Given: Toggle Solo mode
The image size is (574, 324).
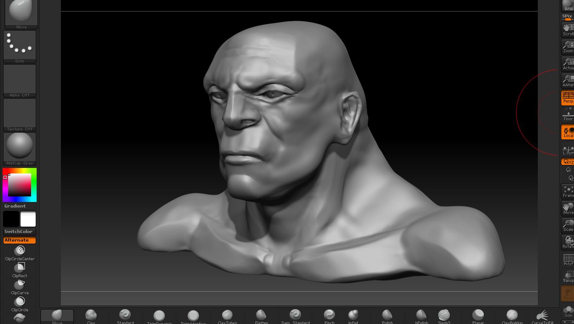Looking at the screenshot, I should [568, 311].
